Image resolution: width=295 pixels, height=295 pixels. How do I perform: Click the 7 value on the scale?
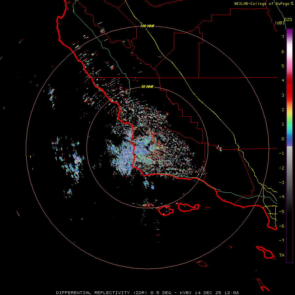(283, 37)
